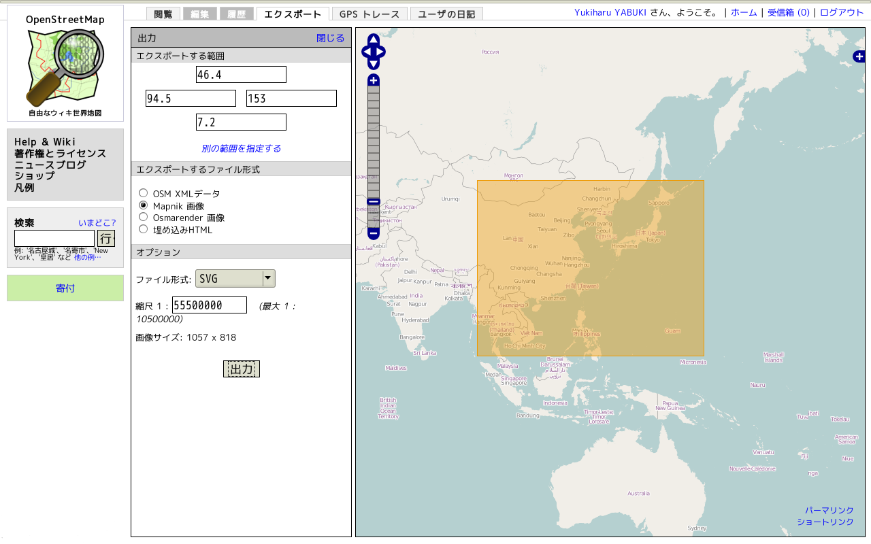Open the 他の例 link
The width and height of the screenshot is (871, 544).
[x=87, y=258]
